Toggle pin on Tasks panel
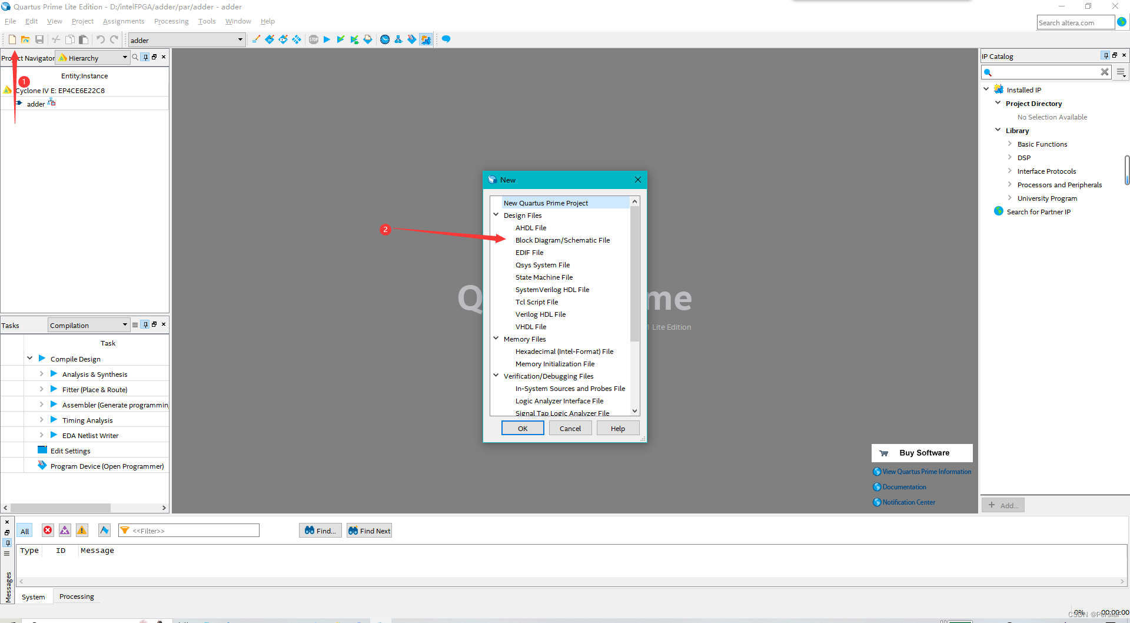The height and width of the screenshot is (623, 1130). [145, 324]
